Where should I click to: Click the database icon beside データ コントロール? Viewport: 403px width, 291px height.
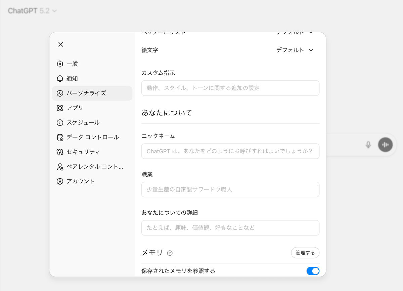click(60, 137)
